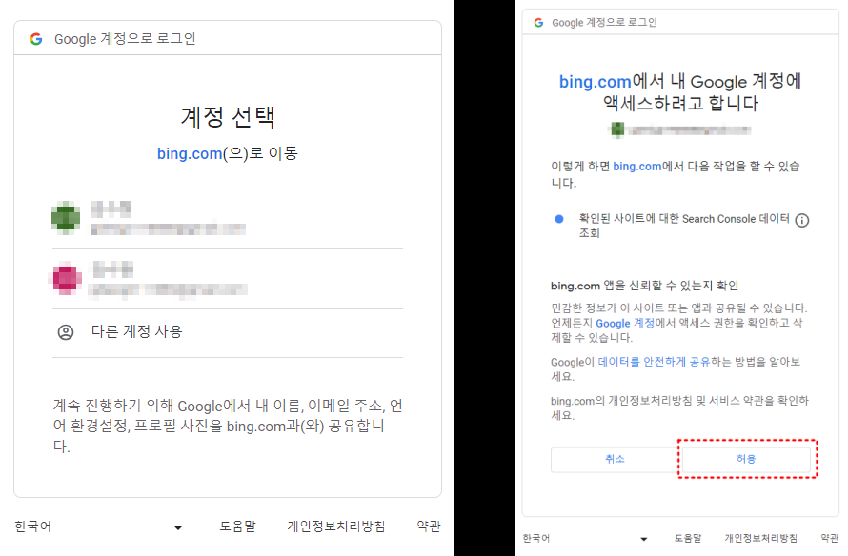Click info icon next to Search Console 데이터
This screenshot has width=848, height=556.
[x=802, y=220]
